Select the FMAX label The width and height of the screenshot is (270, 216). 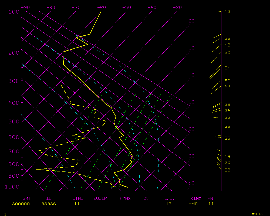(125, 198)
